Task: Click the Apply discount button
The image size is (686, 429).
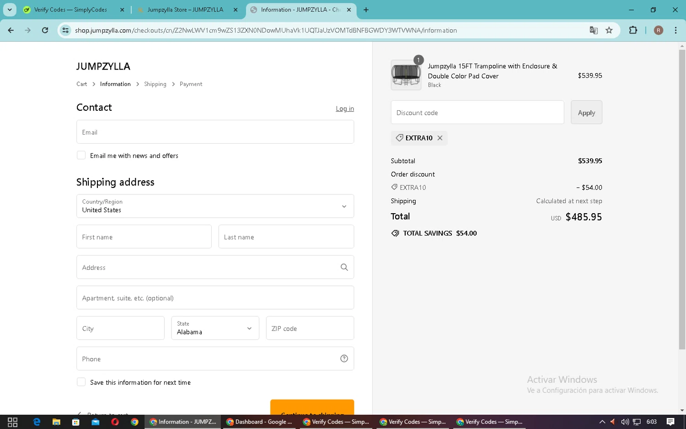Action: point(586,112)
